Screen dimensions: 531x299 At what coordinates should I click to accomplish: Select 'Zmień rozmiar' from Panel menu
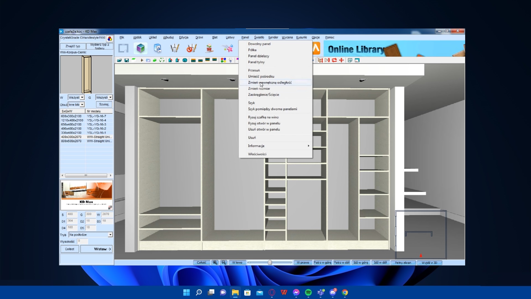pyautogui.click(x=259, y=89)
